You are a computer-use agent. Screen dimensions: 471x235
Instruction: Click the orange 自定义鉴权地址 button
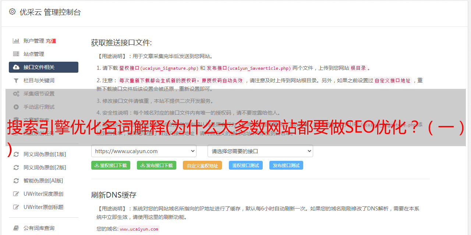click(202, 165)
